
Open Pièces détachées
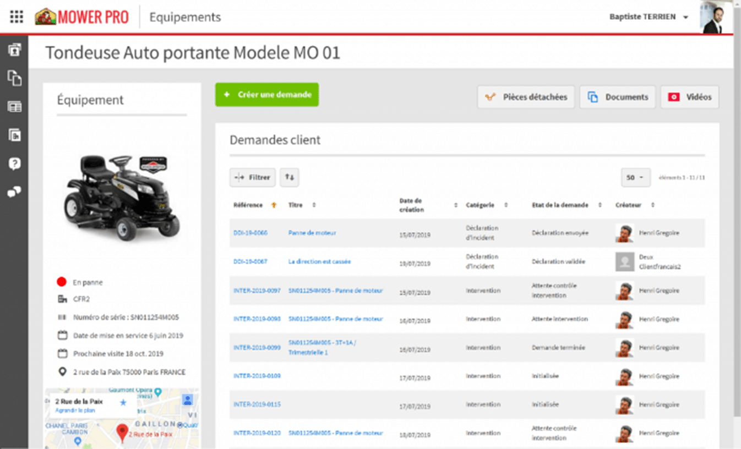click(526, 97)
